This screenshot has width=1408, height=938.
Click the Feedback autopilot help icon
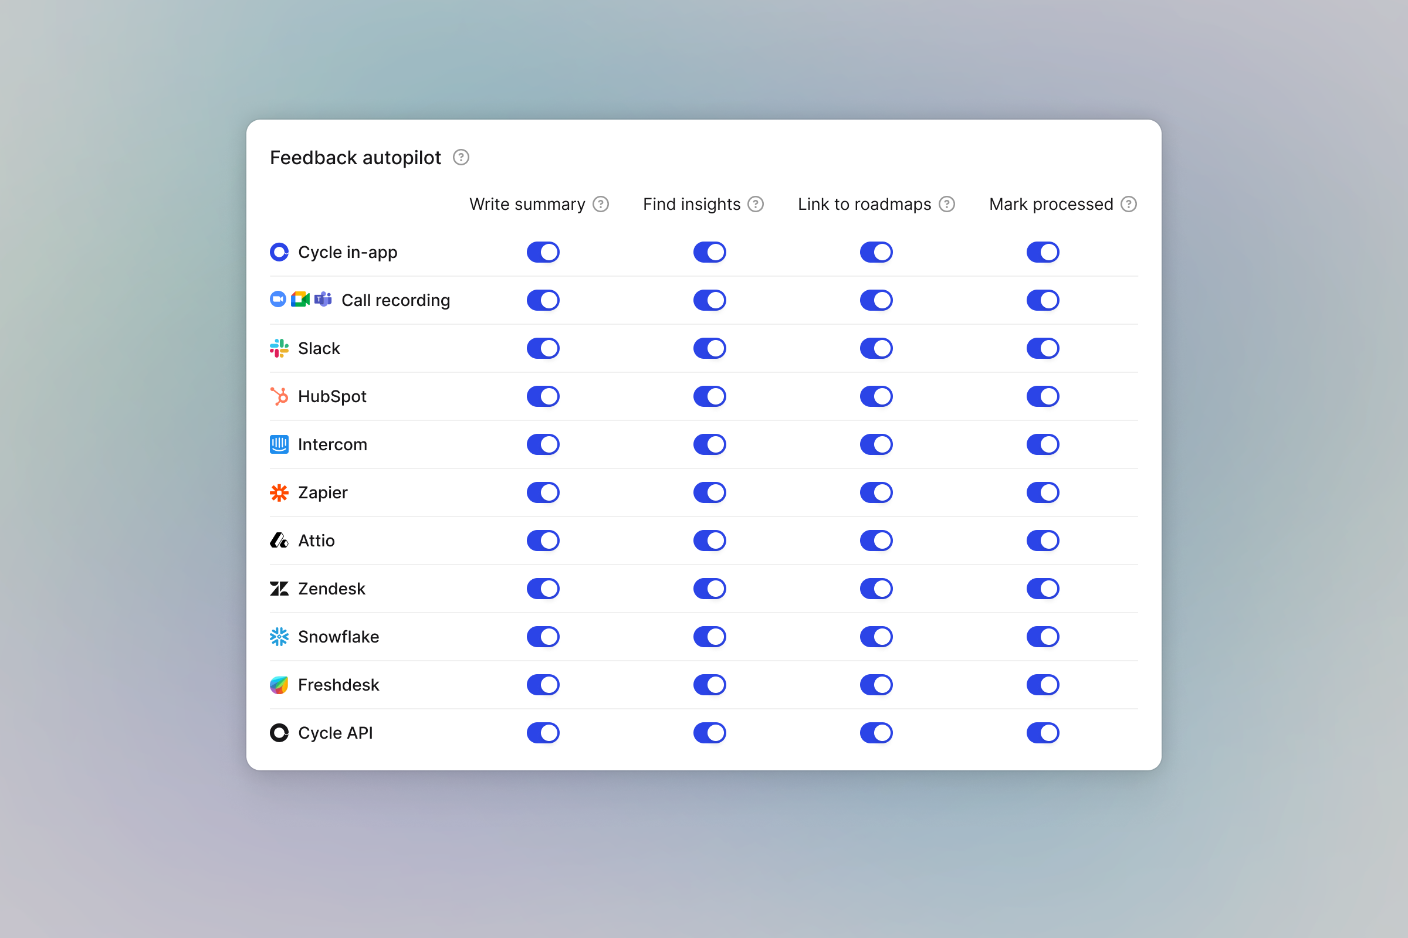coord(461,157)
